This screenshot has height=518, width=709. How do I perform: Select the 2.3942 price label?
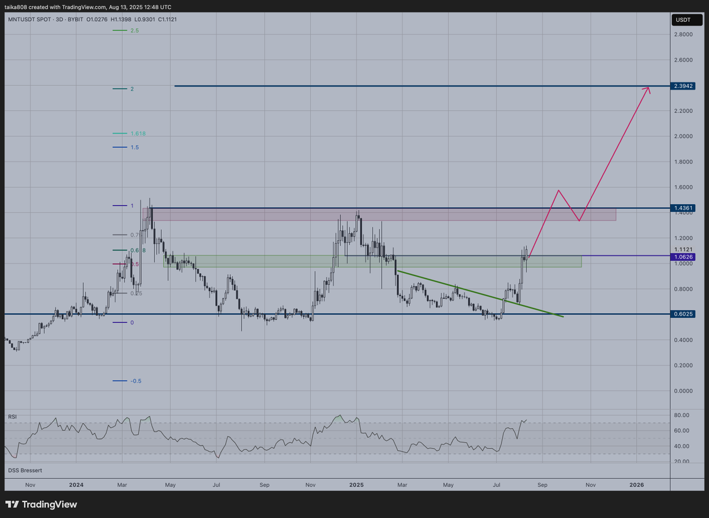coord(684,86)
